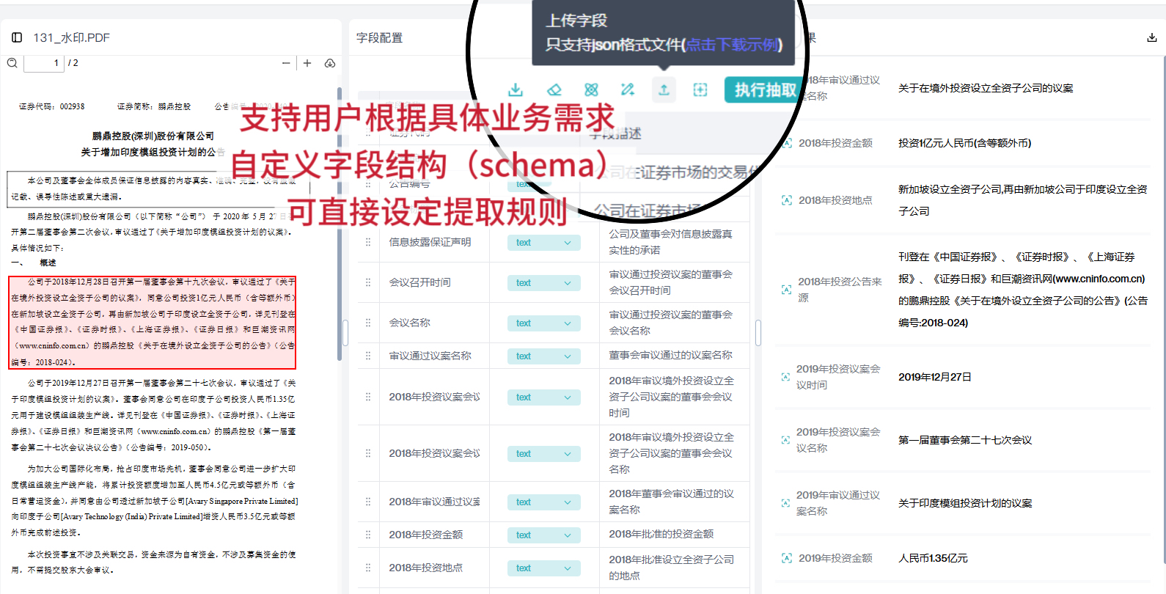Open type dropdown for 2018年投资地点

pyautogui.click(x=543, y=568)
